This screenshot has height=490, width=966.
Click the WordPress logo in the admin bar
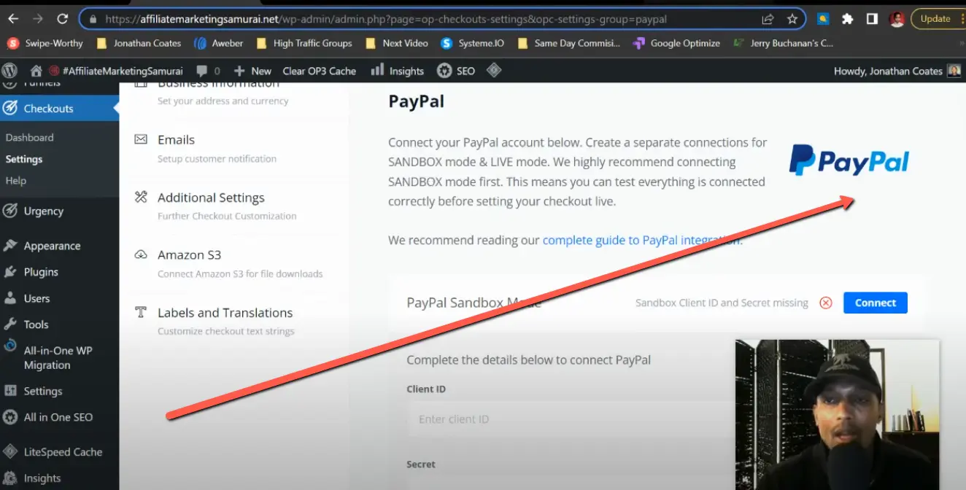pos(9,71)
